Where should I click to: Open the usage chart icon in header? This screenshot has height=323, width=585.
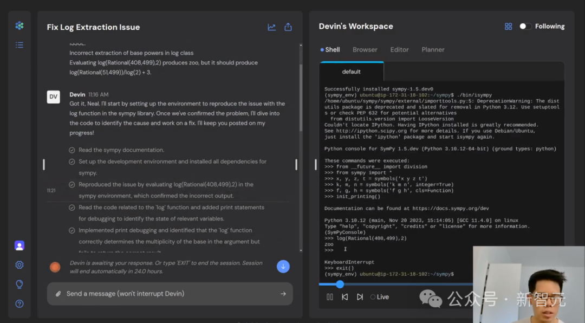tap(272, 27)
